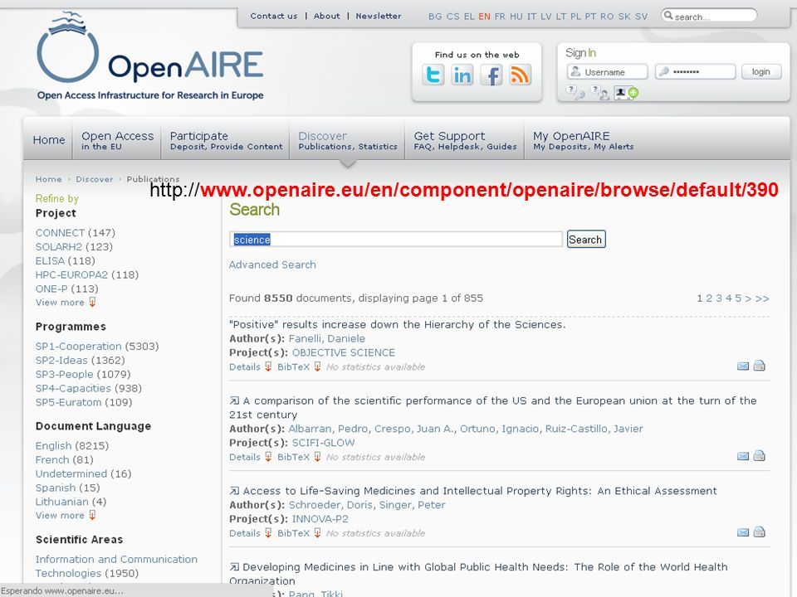Image resolution: width=797 pixels, height=597 pixels.
Task: Open the Home menu tab
Action: (x=49, y=139)
